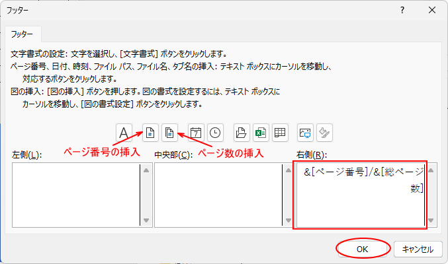Insert file name using the Excel icon

[x=261, y=133]
